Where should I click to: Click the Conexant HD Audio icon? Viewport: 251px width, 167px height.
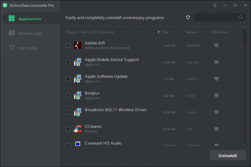[78, 144]
